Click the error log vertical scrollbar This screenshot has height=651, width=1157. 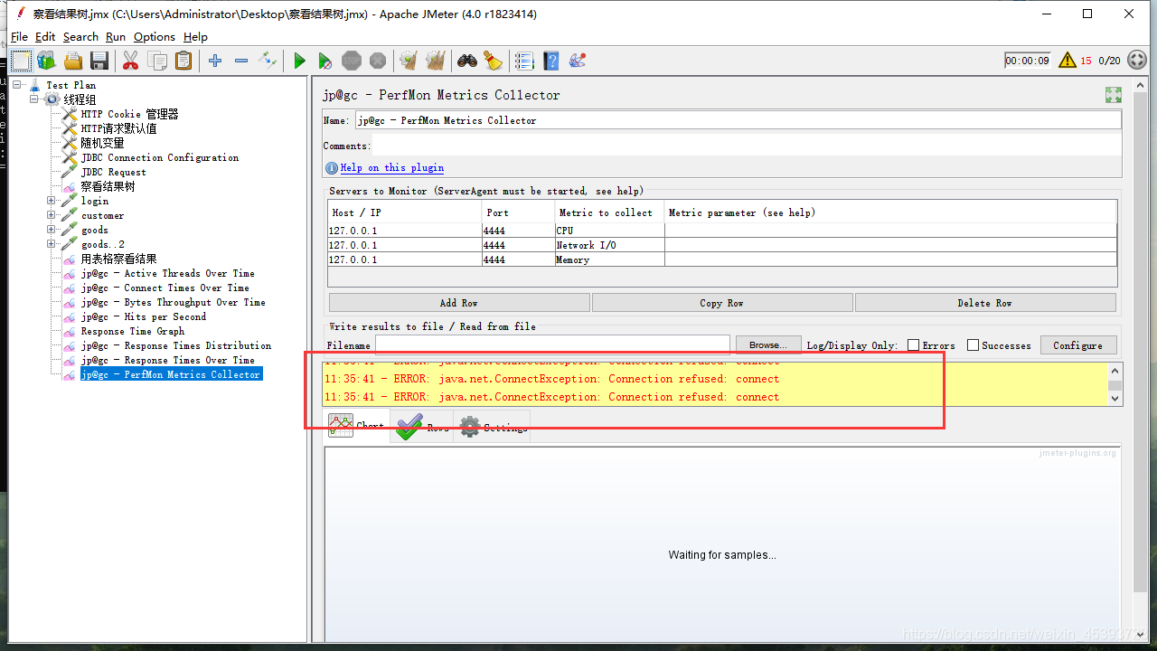pyautogui.click(x=1115, y=384)
